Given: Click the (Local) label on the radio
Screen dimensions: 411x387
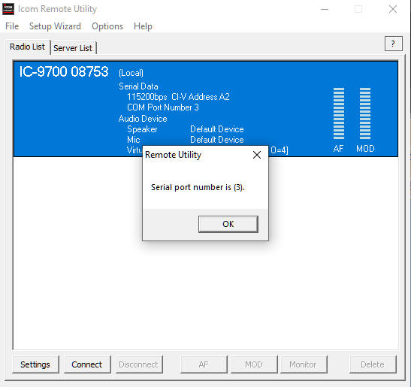Looking at the screenshot, I should [x=131, y=73].
